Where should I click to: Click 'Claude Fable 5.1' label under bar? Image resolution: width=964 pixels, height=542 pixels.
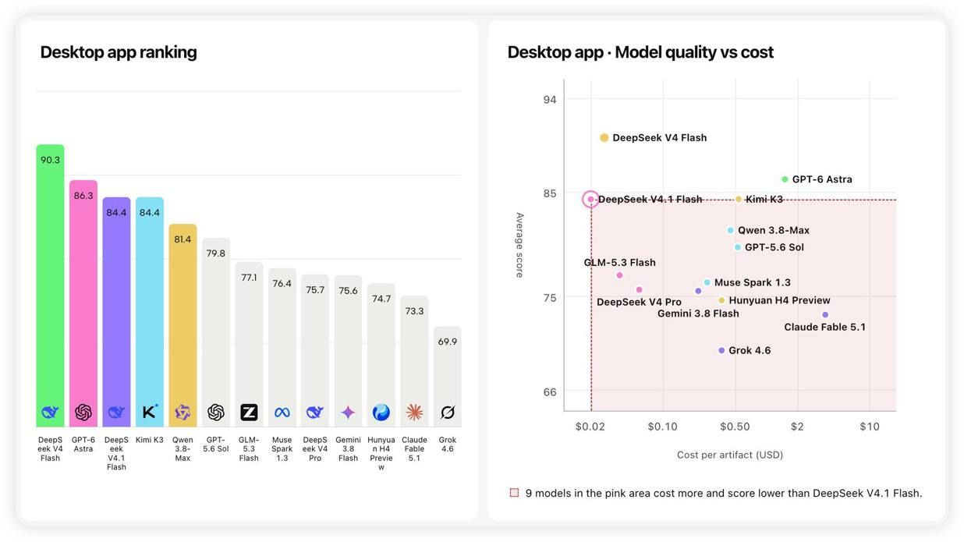tap(414, 449)
